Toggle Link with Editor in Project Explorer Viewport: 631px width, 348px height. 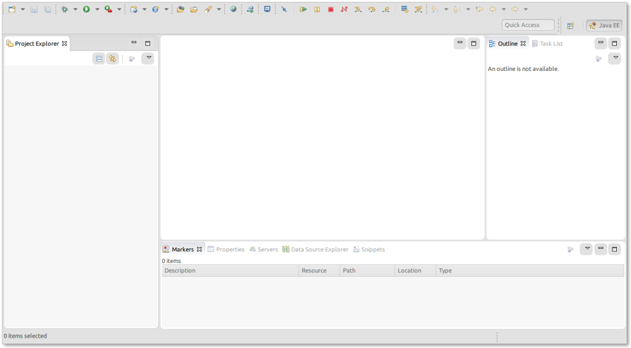point(113,59)
